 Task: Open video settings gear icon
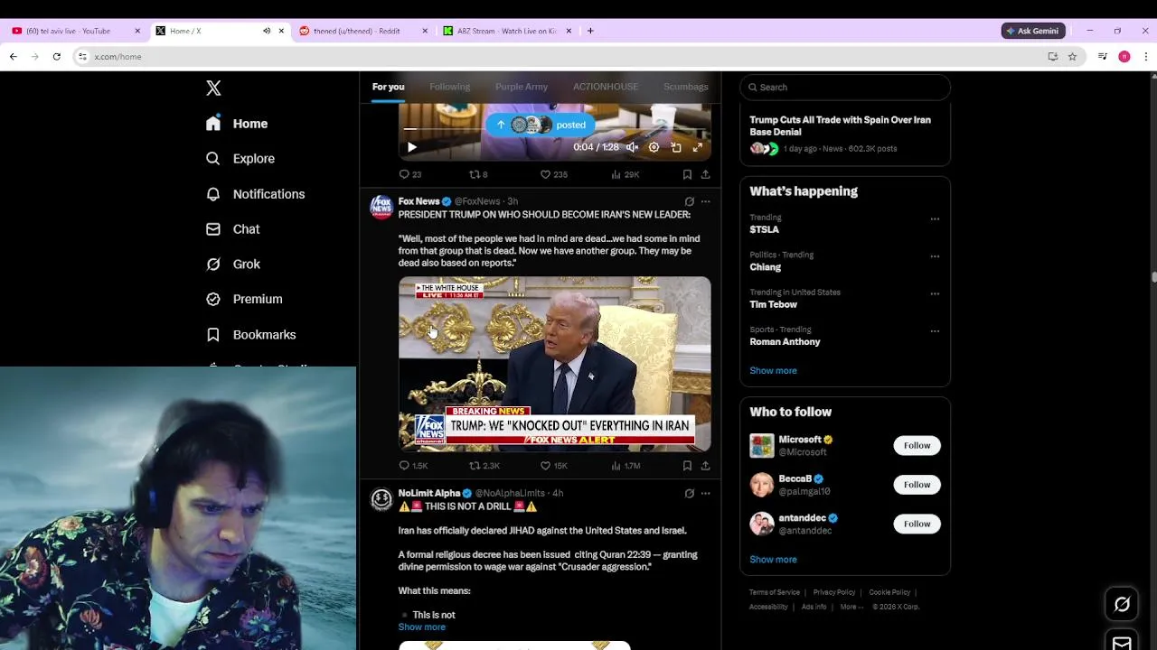pos(654,147)
